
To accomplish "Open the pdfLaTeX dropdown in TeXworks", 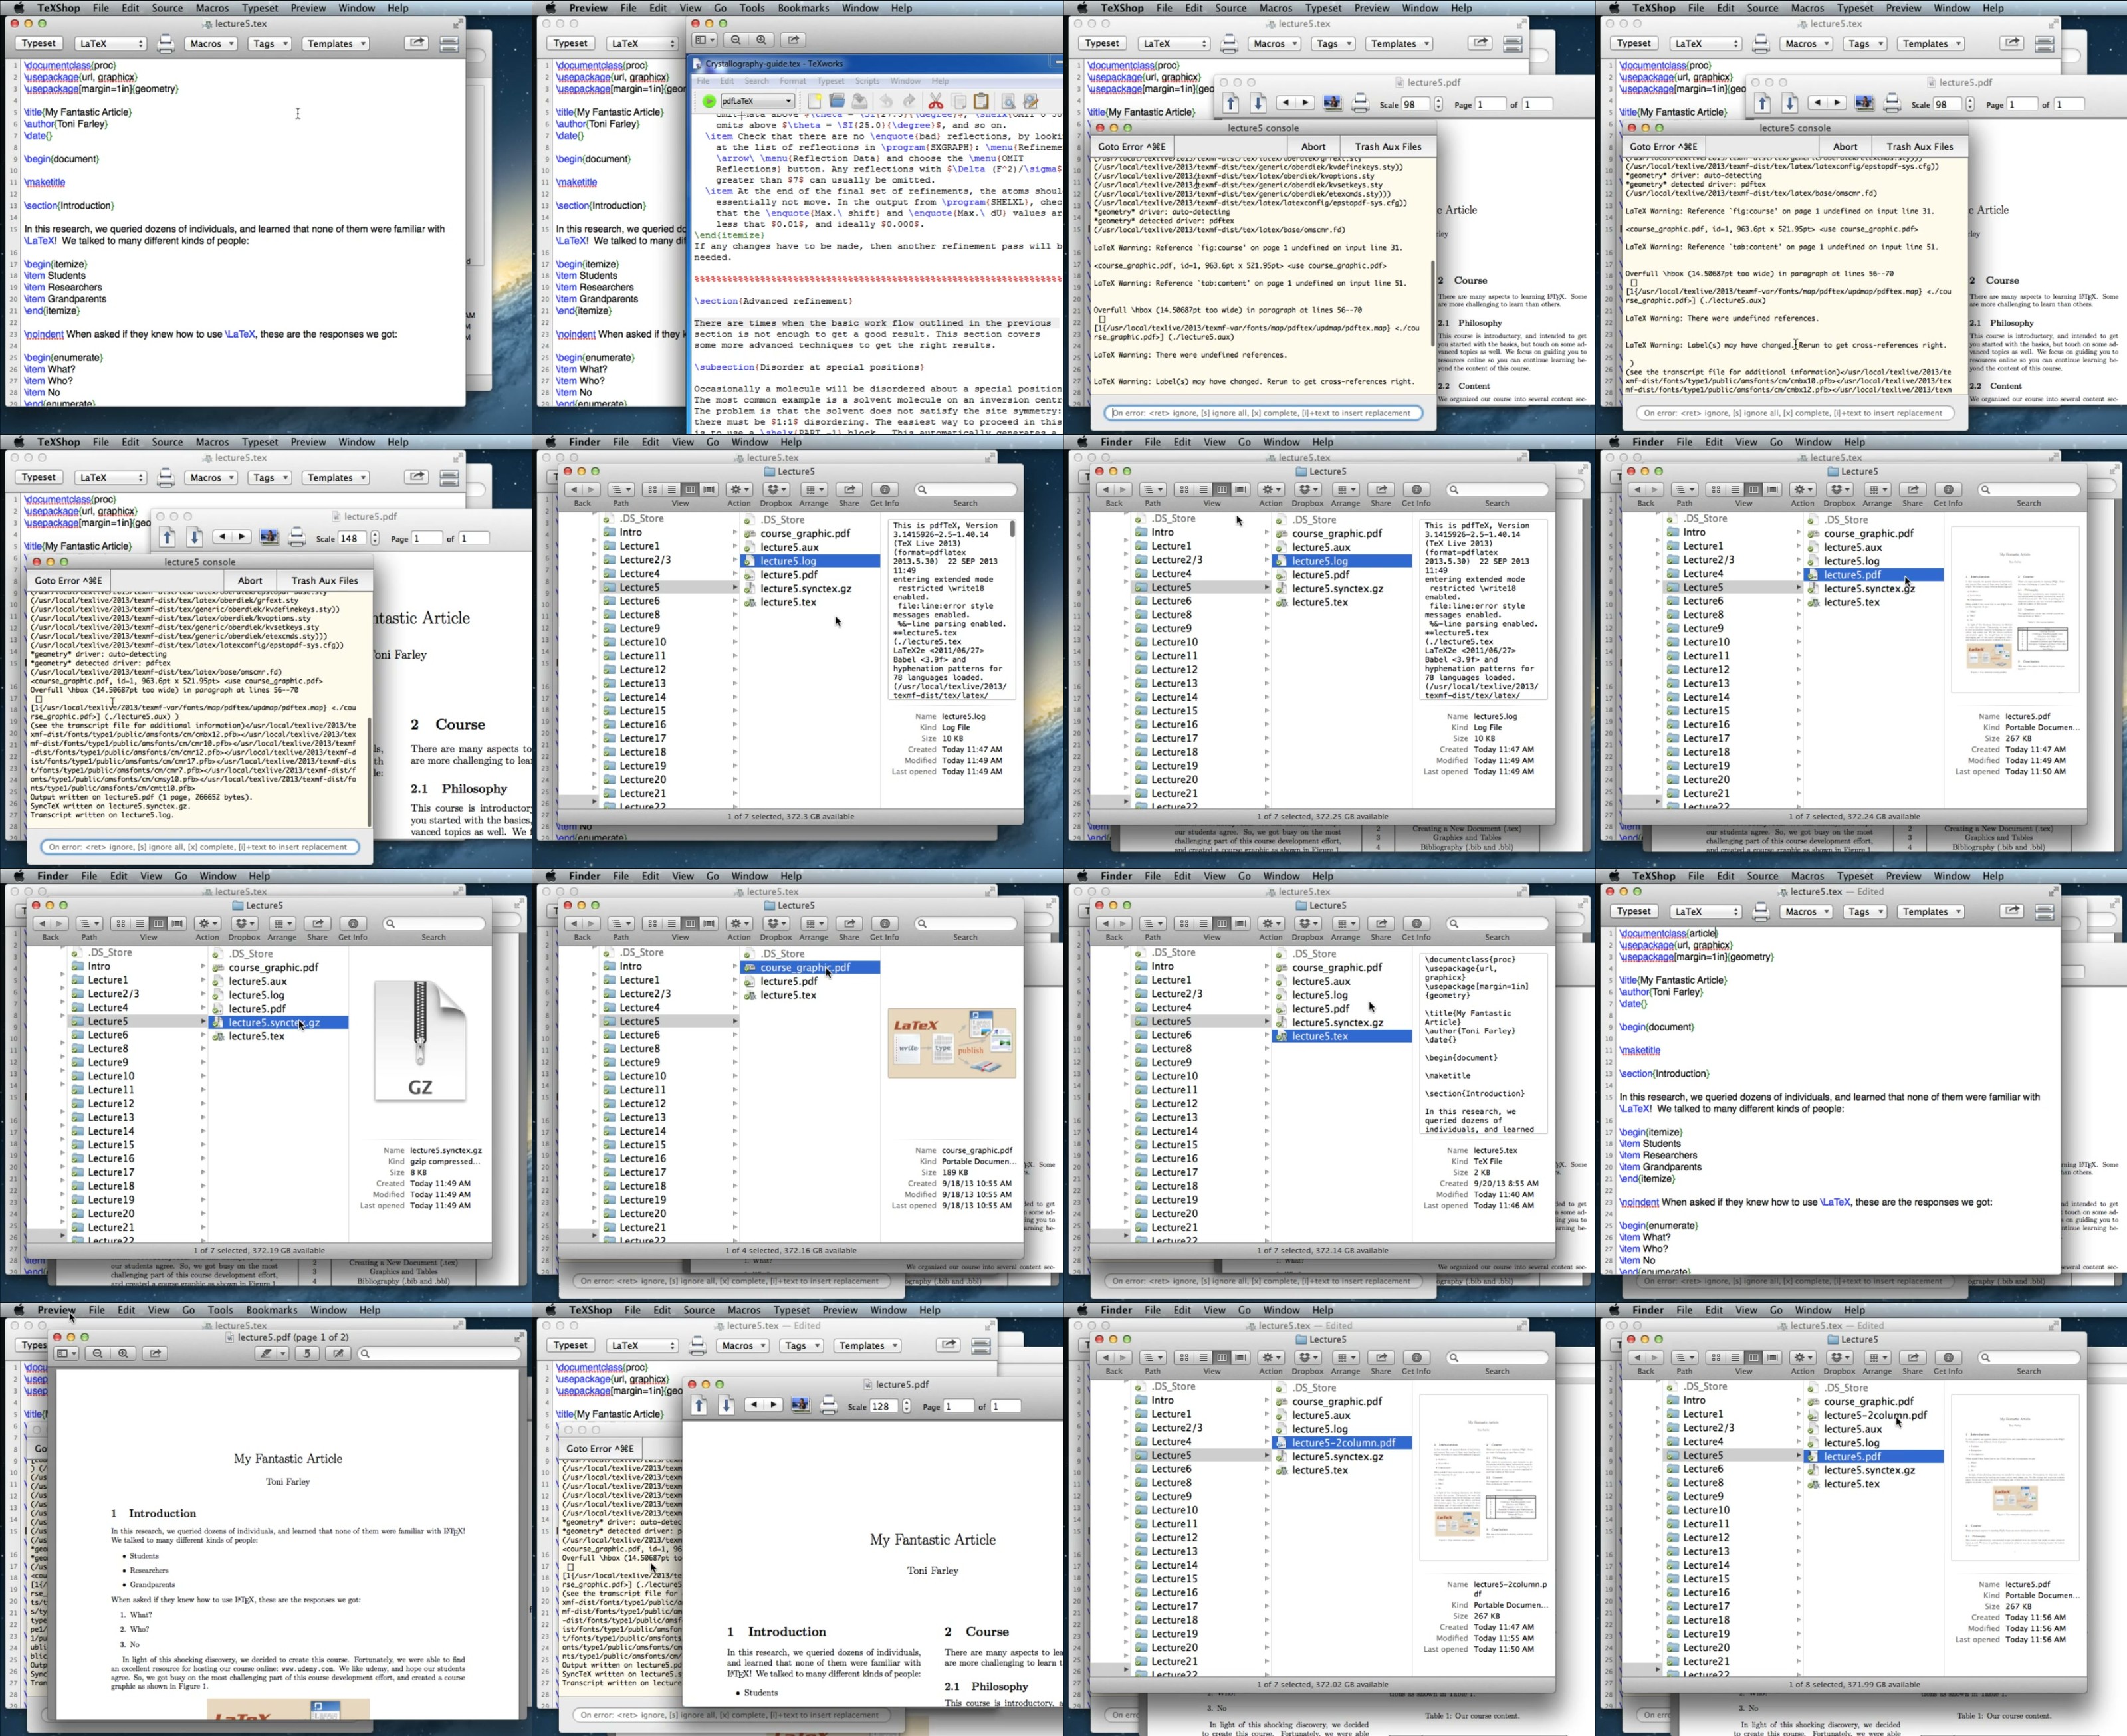I will [758, 101].
